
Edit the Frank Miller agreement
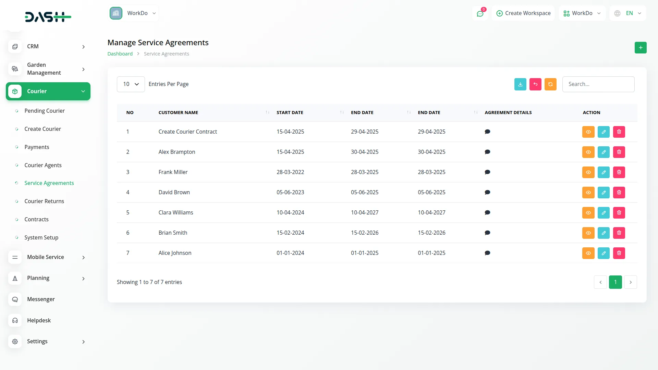603,172
